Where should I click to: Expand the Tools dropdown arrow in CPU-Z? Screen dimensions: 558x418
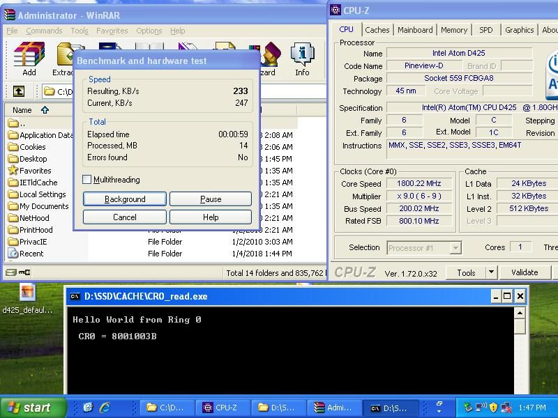(x=491, y=272)
